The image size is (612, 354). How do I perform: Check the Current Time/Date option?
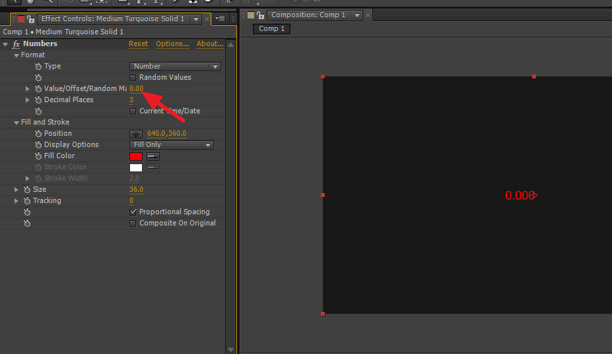coord(133,111)
